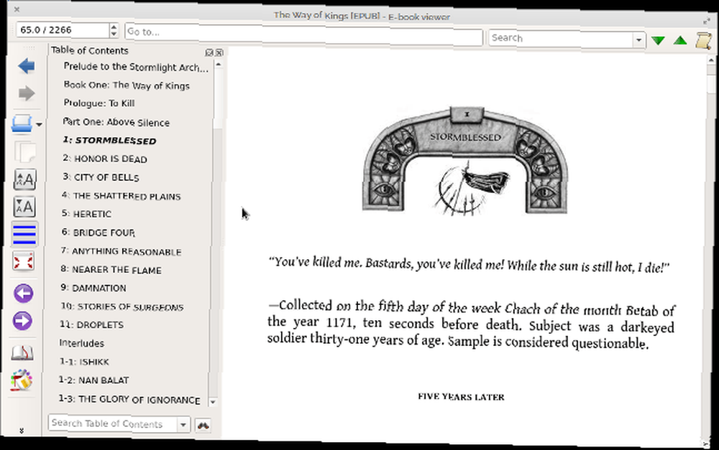
Task: Expand the open e-book recent files arrow
Action: (39, 124)
